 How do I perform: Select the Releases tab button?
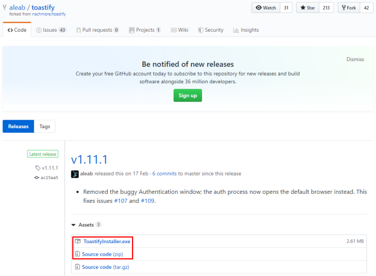tap(18, 126)
